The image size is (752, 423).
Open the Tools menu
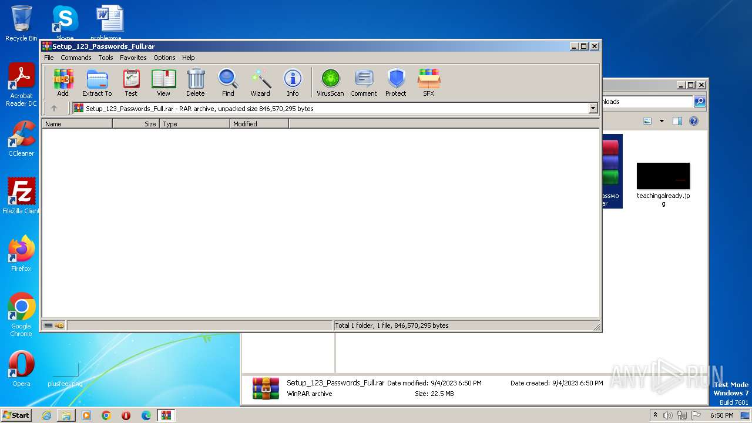tap(106, 58)
